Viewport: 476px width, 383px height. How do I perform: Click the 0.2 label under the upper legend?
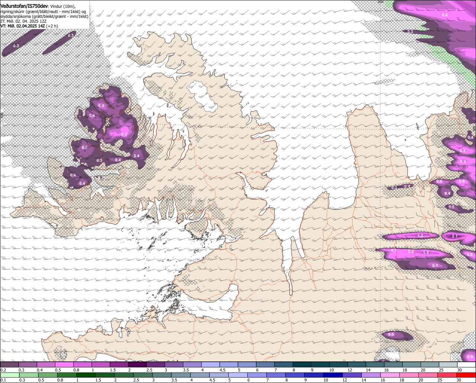click(3, 370)
